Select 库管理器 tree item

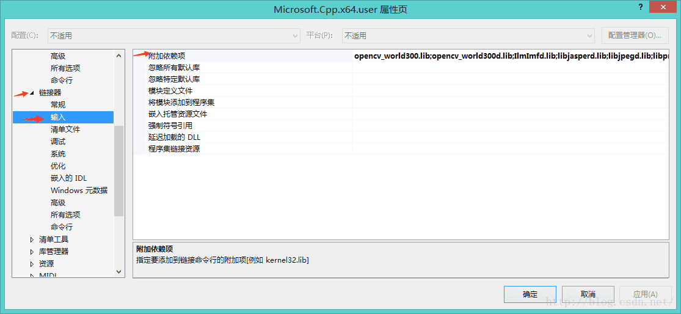(53, 252)
